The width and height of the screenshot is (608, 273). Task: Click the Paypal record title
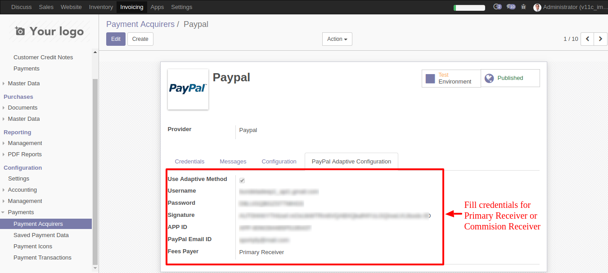click(x=231, y=77)
